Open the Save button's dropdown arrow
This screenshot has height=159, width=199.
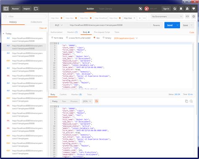[191, 25]
